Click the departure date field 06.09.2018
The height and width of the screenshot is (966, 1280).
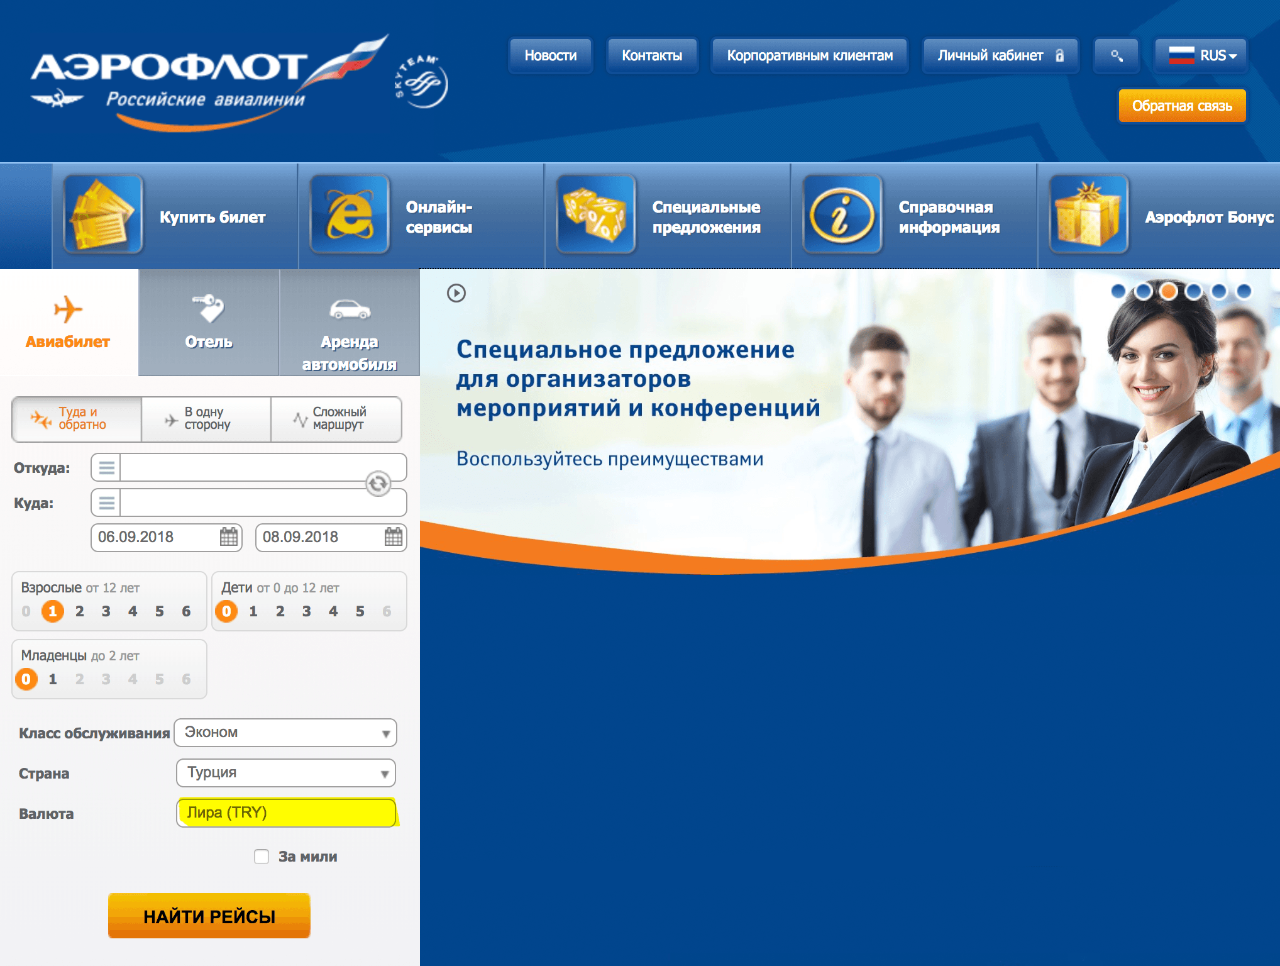point(167,537)
